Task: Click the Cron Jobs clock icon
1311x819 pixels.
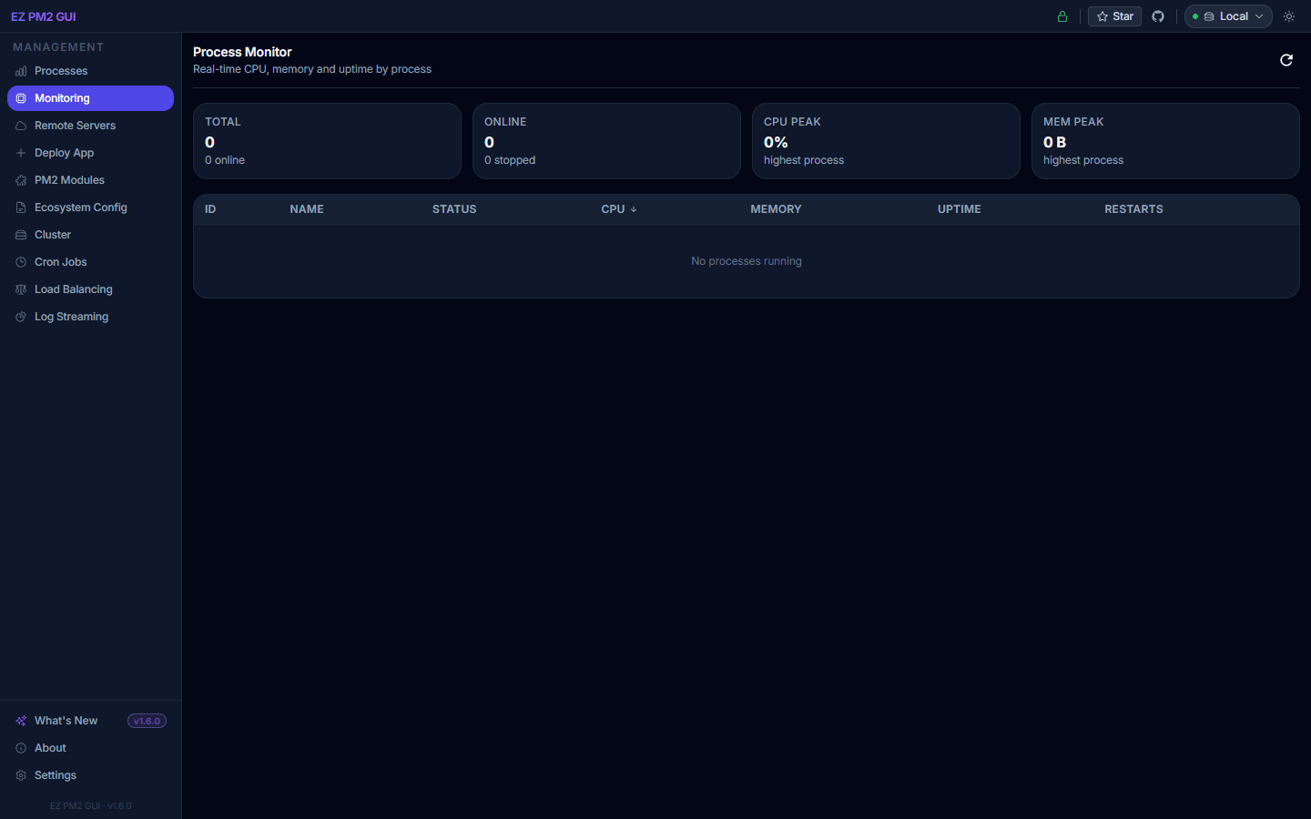Action: [x=21, y=262]
